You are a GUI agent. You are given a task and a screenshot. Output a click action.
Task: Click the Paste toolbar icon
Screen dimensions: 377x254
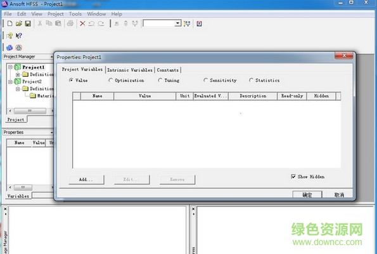click(x=58, y=23)
